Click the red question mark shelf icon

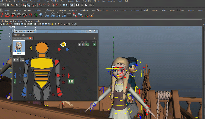pos(2,15)
